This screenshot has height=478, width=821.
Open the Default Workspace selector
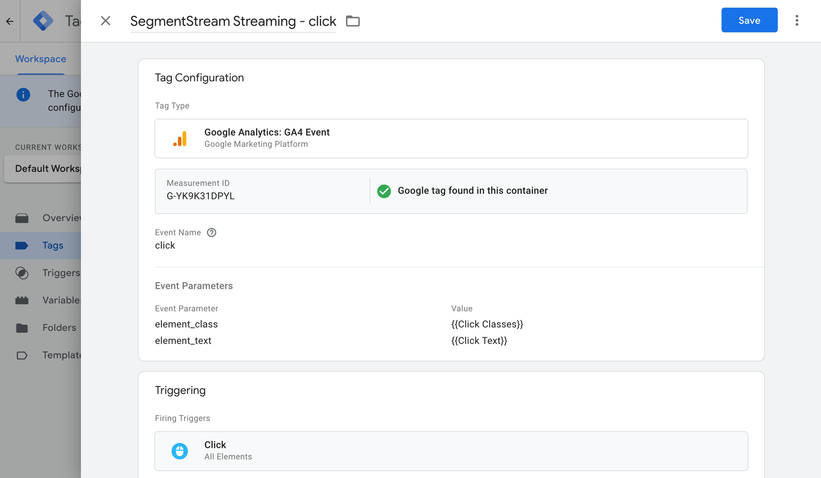tap(43, 169)
